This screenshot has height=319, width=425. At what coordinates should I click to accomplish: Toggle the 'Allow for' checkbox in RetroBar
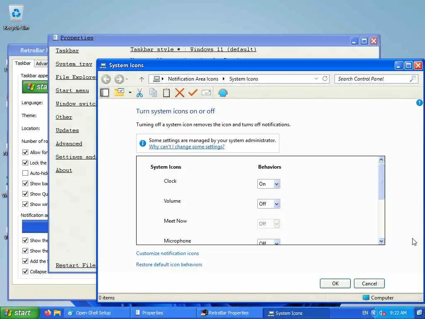pyautogui.click(x=25, y=152)
